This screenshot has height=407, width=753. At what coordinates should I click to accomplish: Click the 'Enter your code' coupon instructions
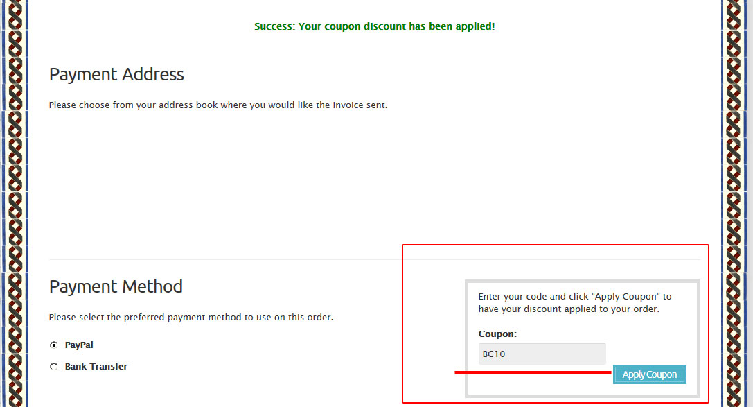[574, 303]
